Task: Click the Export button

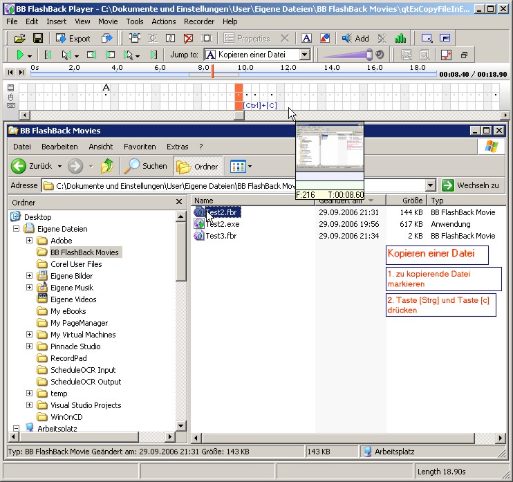Action: point(73,38)
